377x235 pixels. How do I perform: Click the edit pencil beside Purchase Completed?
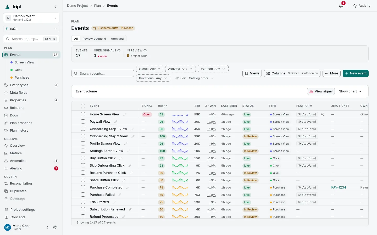(x=128, y=187)
